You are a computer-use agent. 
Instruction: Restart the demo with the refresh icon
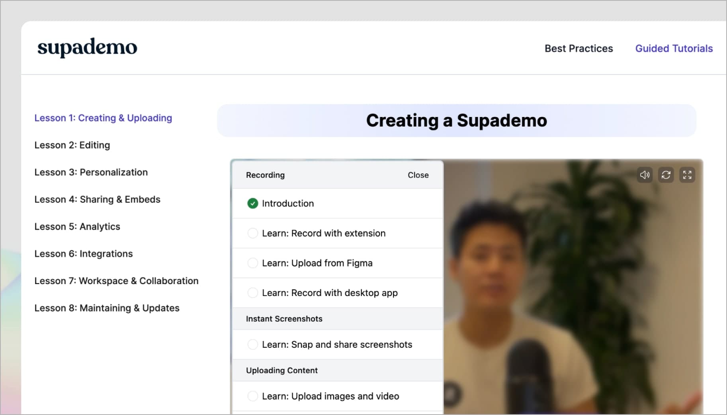[x=666, y=175]
